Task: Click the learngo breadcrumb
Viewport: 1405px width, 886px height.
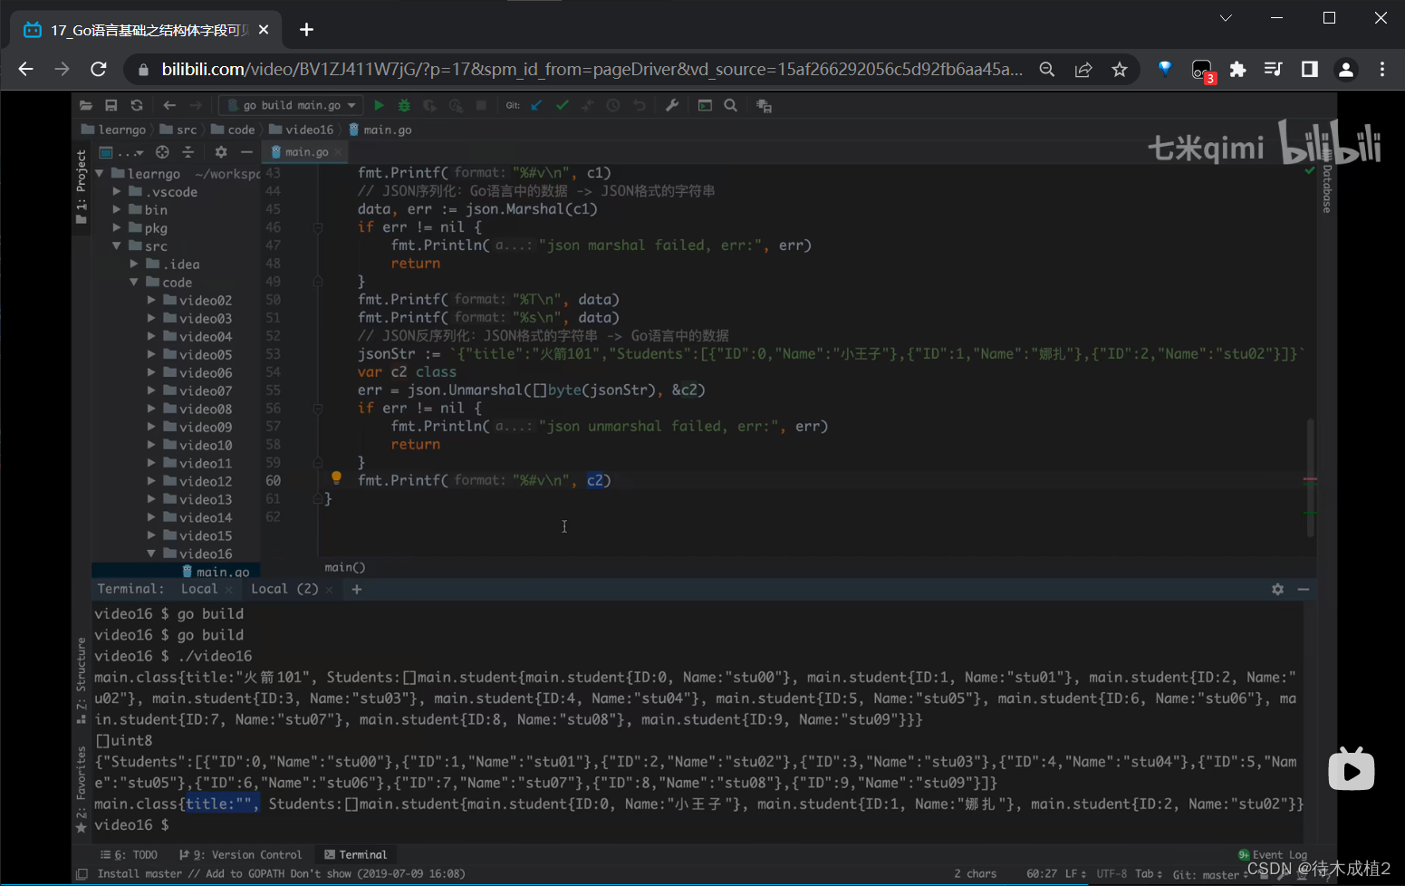Action: click(x=113, y=130)
